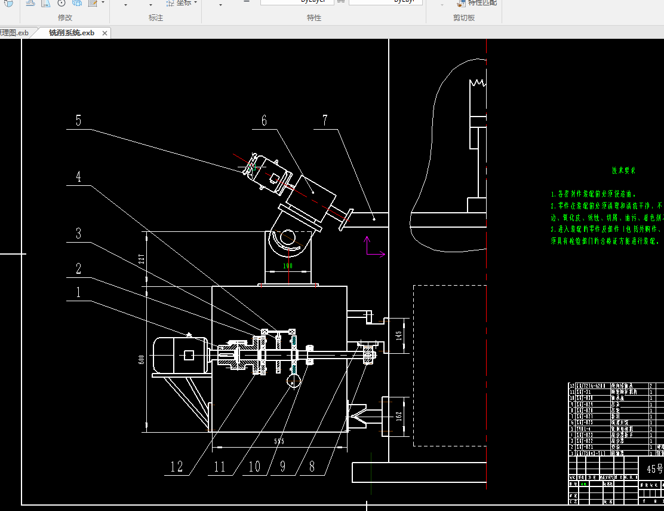Select the first green technical note line

(593, 194)
